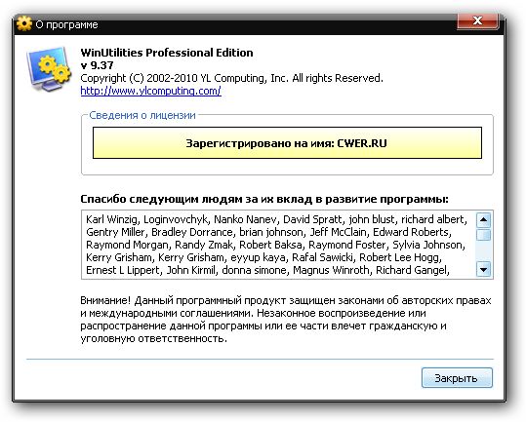This screenshot has height=422, width=526.
Task: Click the Сведения о лицензии group label
Action: (142, 115)
